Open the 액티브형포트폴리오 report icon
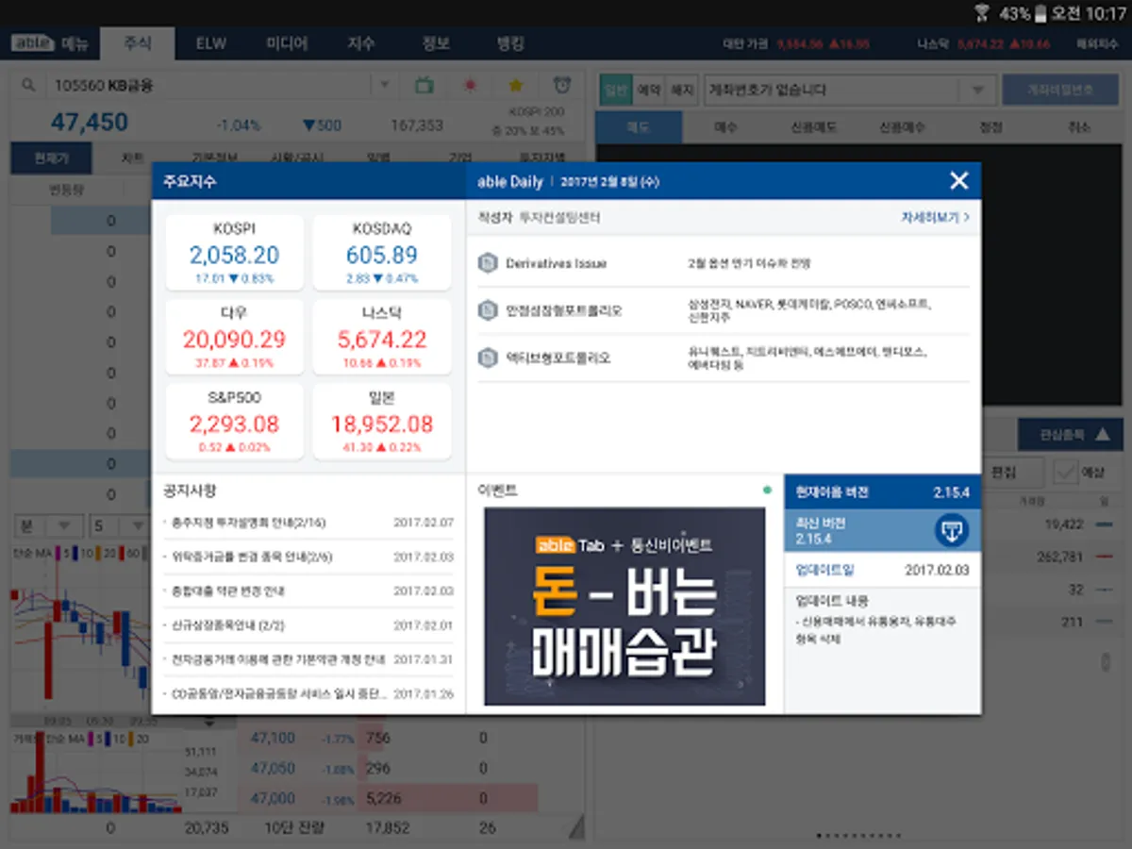 pyautogui.click(x=488, y=358)
